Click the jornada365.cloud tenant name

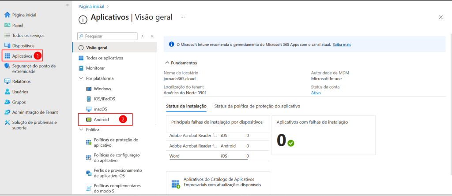180,78
